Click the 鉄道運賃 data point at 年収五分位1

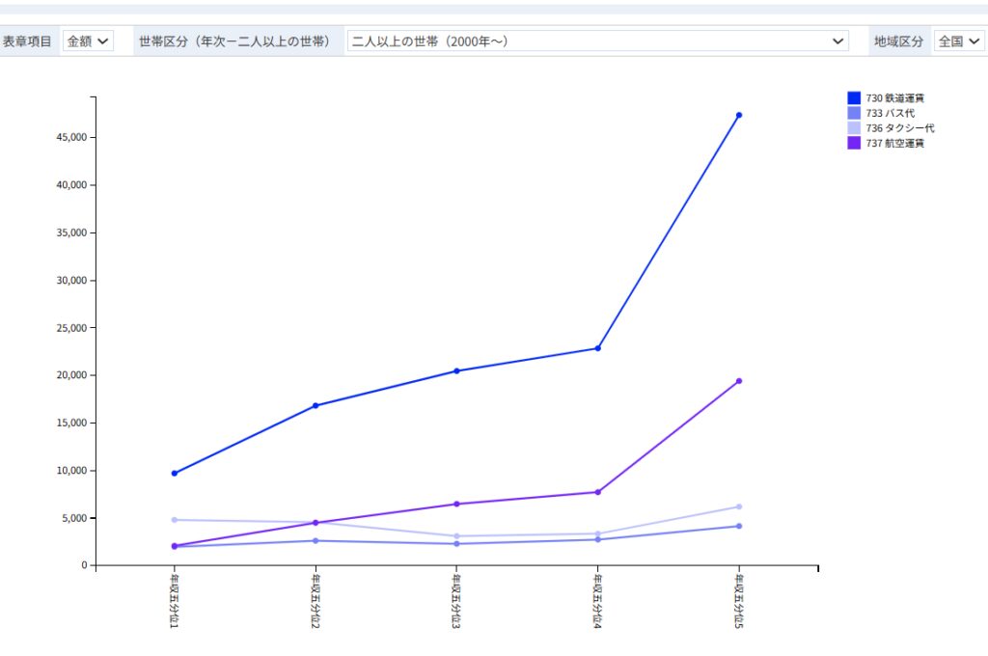tap(175, 474)
